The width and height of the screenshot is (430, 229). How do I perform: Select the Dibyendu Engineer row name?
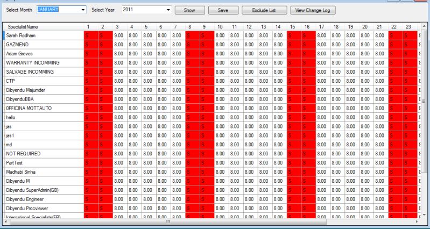click(25, 199)
